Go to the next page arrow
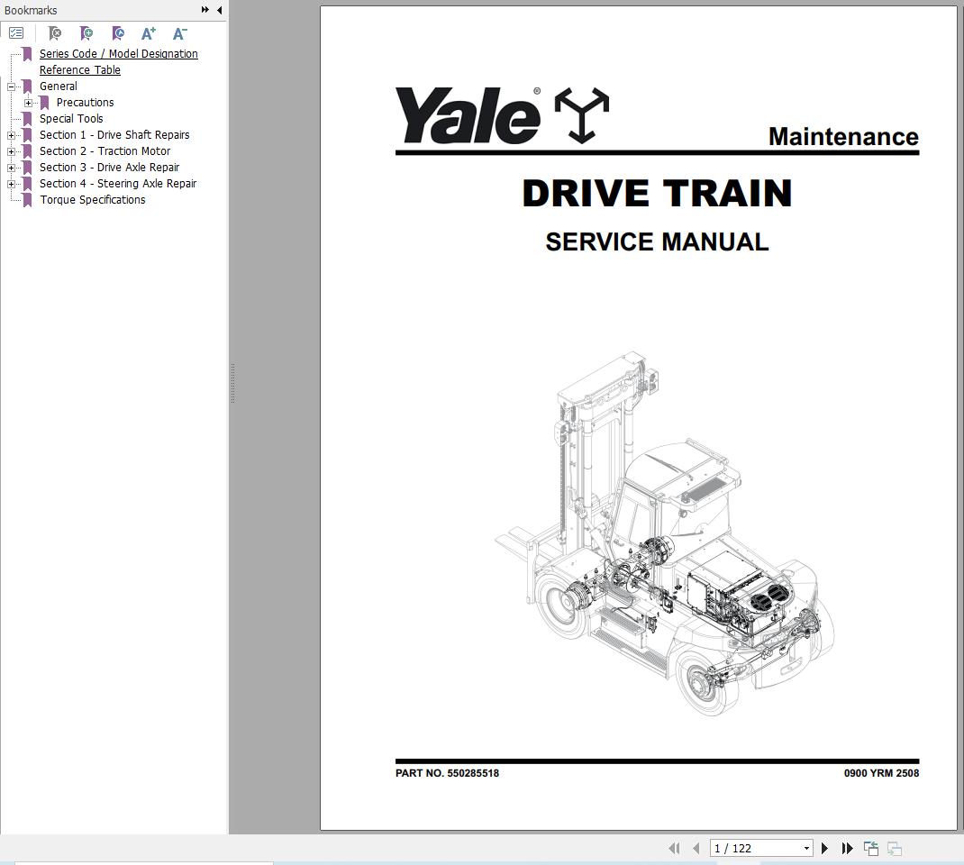964x865 pixels. coord(825,849)
